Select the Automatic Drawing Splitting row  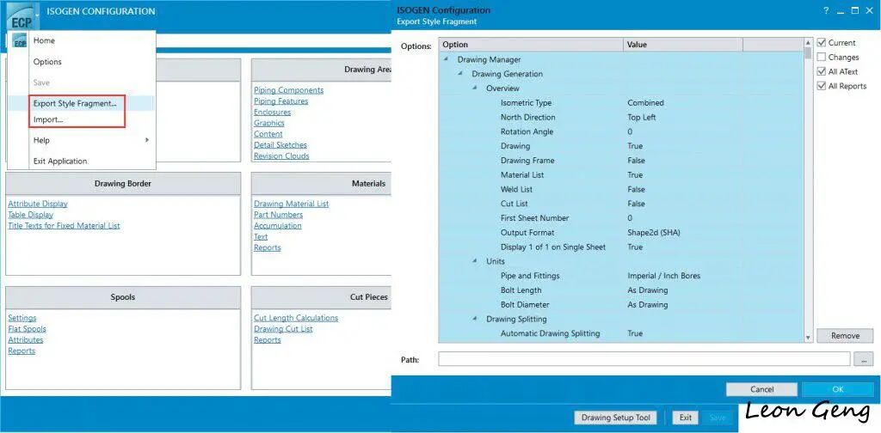[x=621, y=333]
